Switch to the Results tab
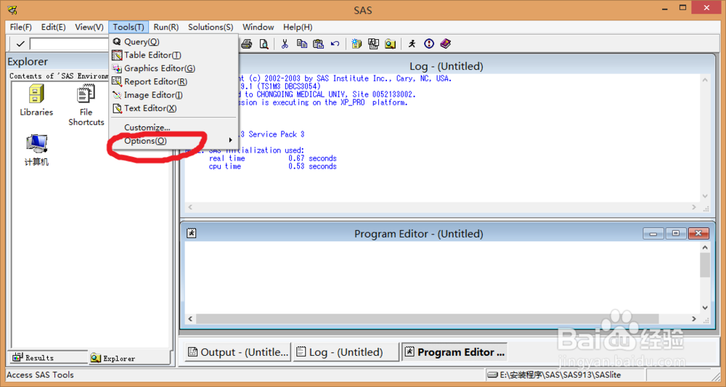This screenshot has width=726, height=387. pos(48,357)
